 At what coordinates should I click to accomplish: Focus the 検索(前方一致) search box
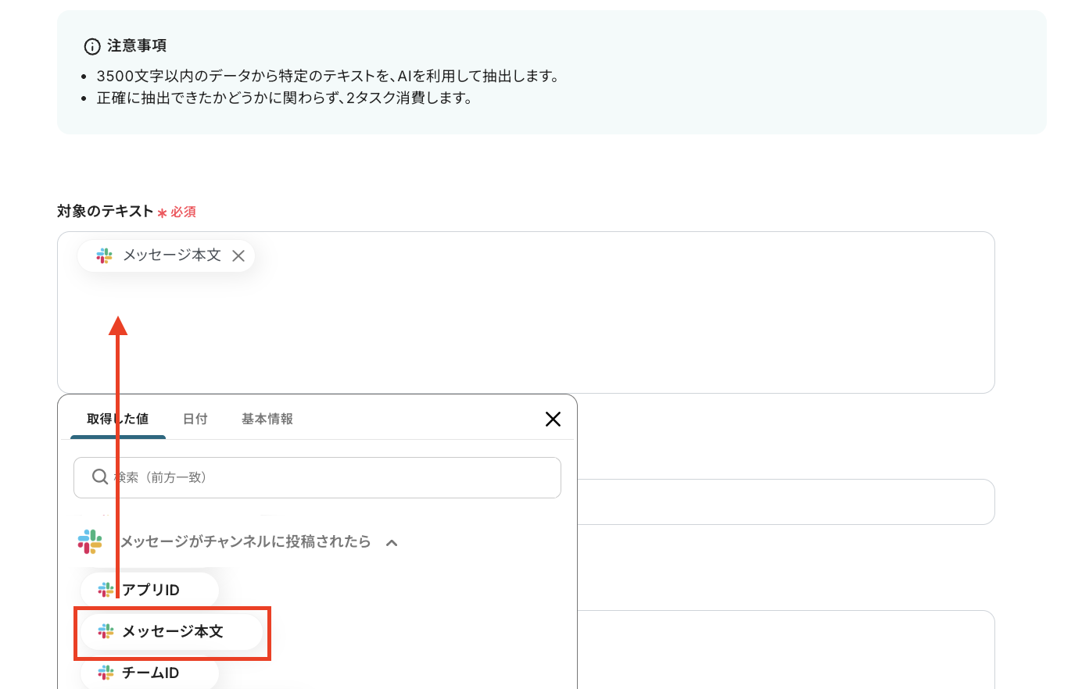317,477
